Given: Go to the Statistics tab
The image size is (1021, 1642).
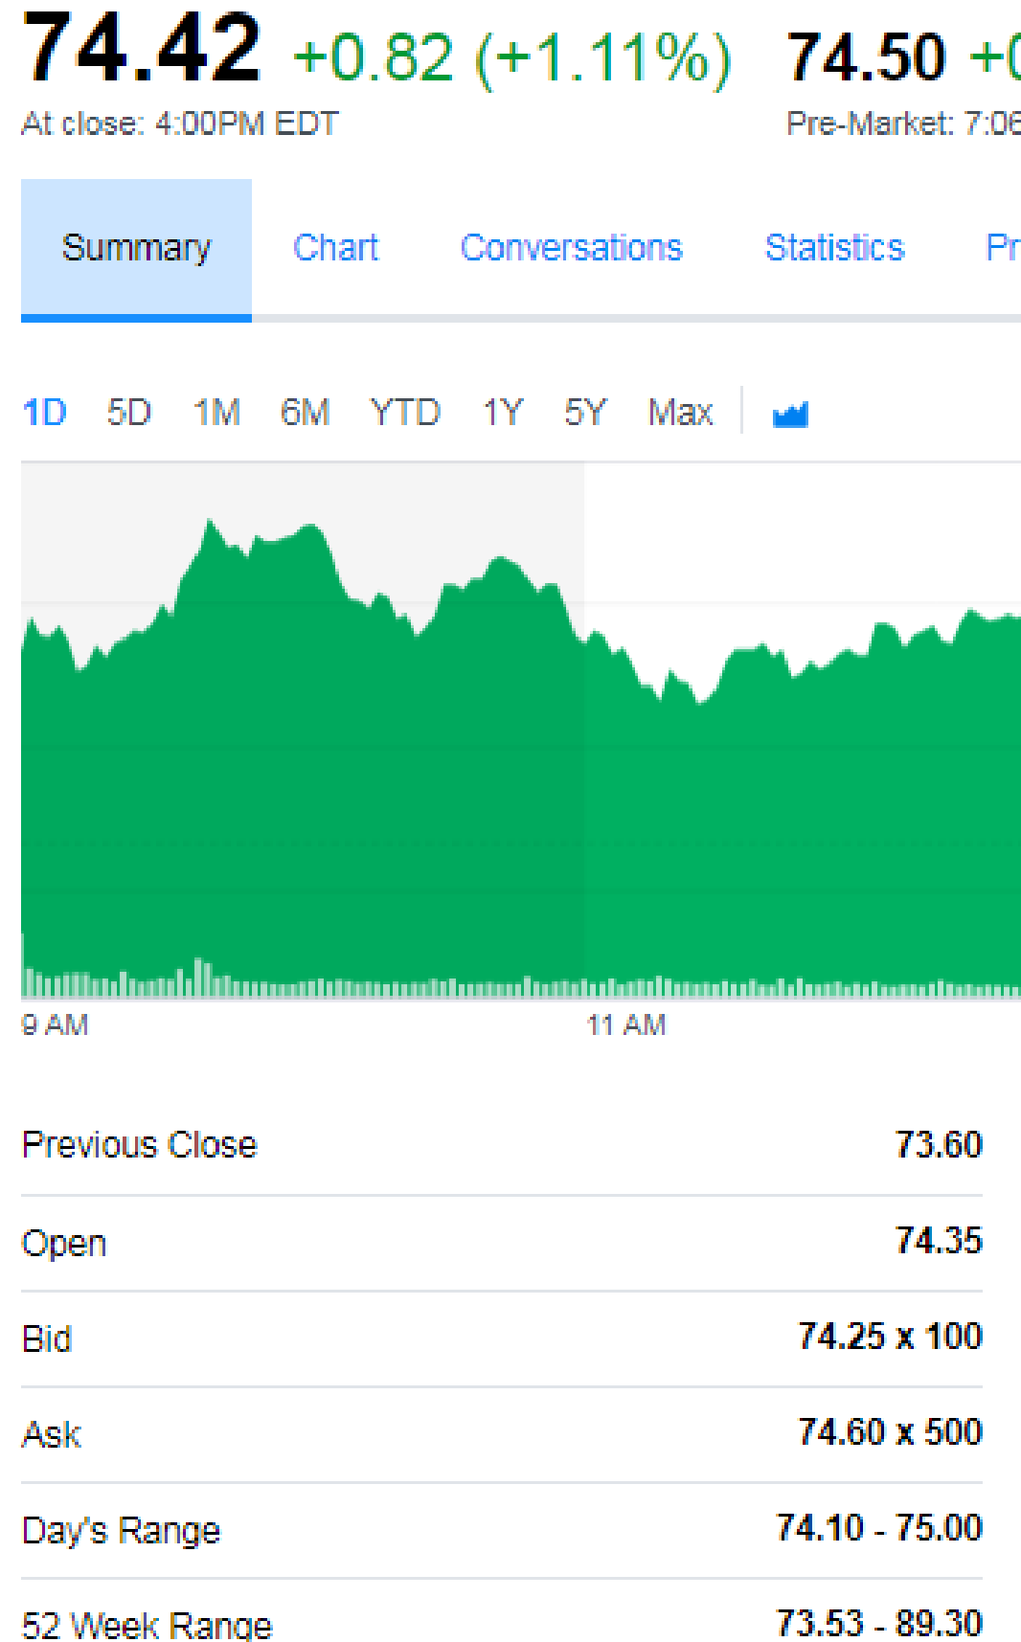Looking at the screenshot, I should [x=834, y=248].
